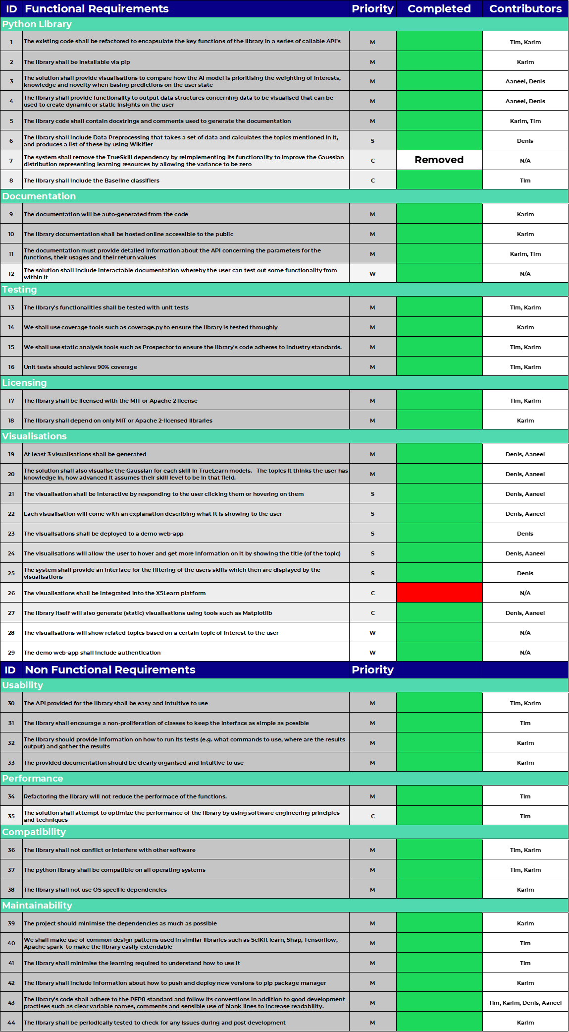Click contributors cell 'Tim, Karim, Denis, Aaneel'
The height and width of the screenshot is (1032, 569).
click(525, 1003)
